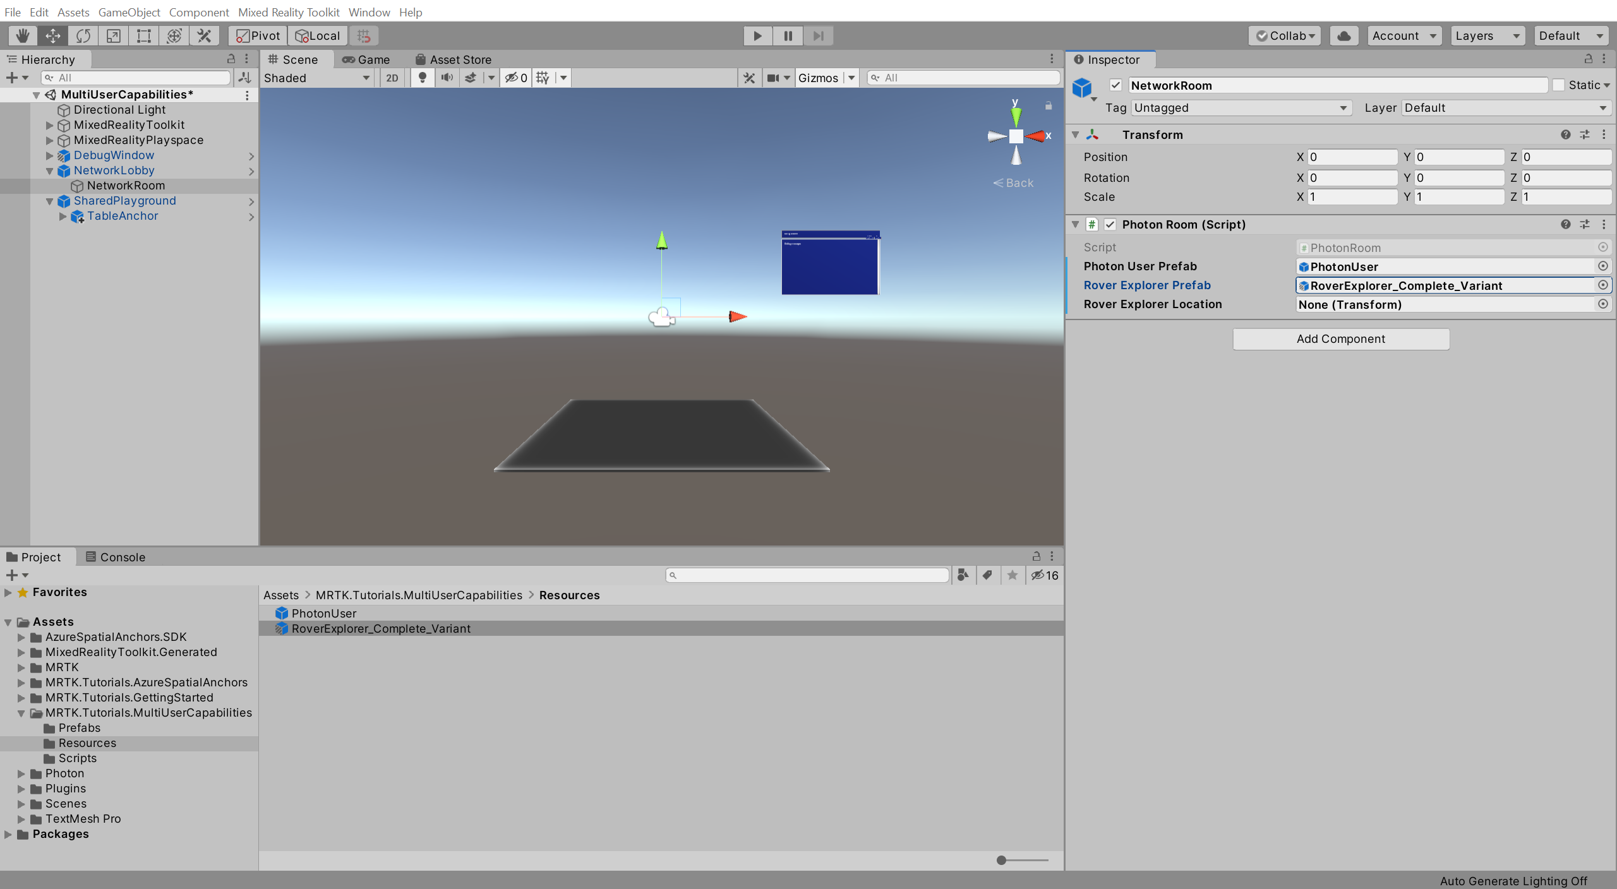
Task: Click the Shaded rendering mode icon
Action: coord(316,76)
